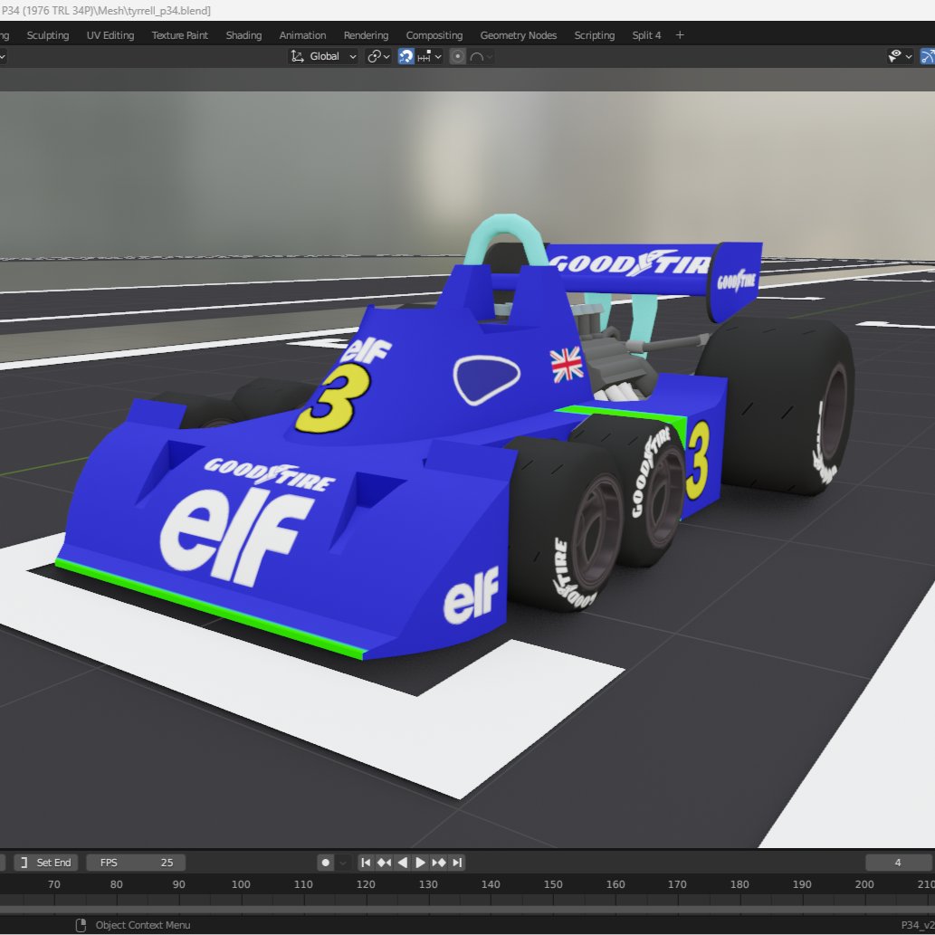Enable the Snap magnet toggle

[x=405, y=56]
